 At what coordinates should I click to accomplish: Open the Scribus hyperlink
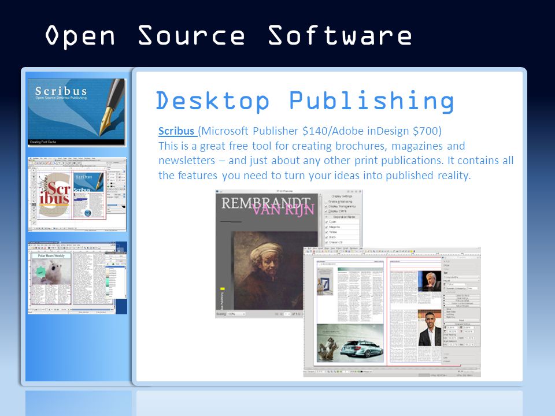(176, 131)
